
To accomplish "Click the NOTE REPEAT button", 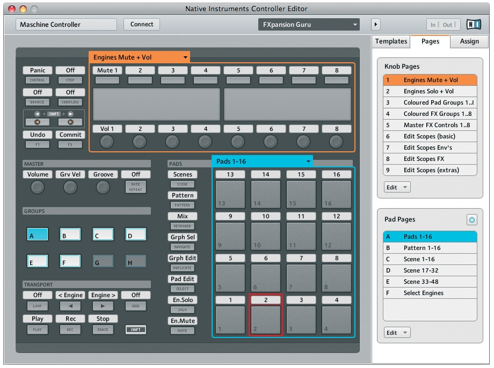I will 136,187.
